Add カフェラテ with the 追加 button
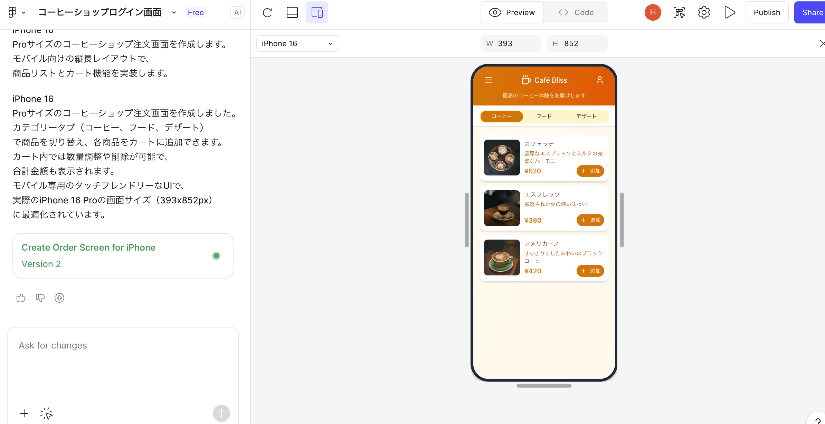 (x=590, y=171)
